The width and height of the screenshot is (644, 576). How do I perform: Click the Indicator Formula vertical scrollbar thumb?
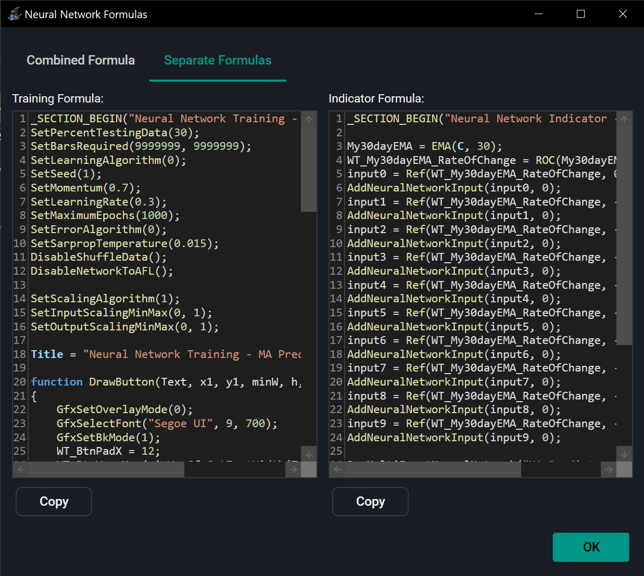point(624,236)
